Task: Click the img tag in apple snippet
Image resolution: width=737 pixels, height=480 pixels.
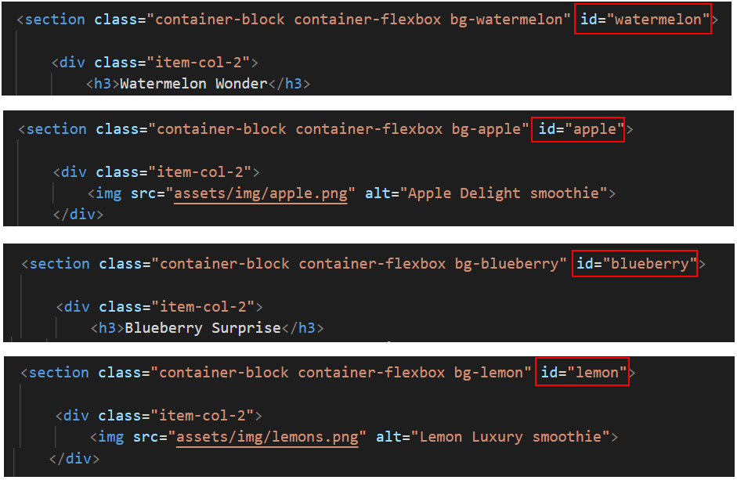Action: 108,193
